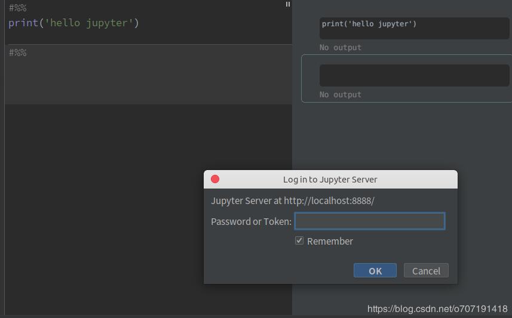
Task: Click the pause icon above the editor
Action: (288, 4)
